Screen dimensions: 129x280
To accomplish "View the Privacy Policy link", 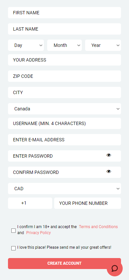I will [x=38, y=233].
